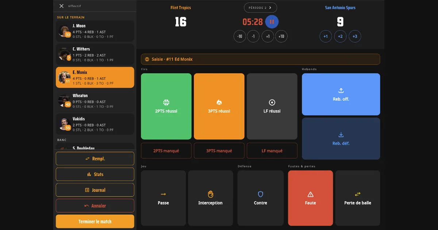Add 10 seconds to clock
This screenshot has width=438, height=230.
tap(281, 37)
